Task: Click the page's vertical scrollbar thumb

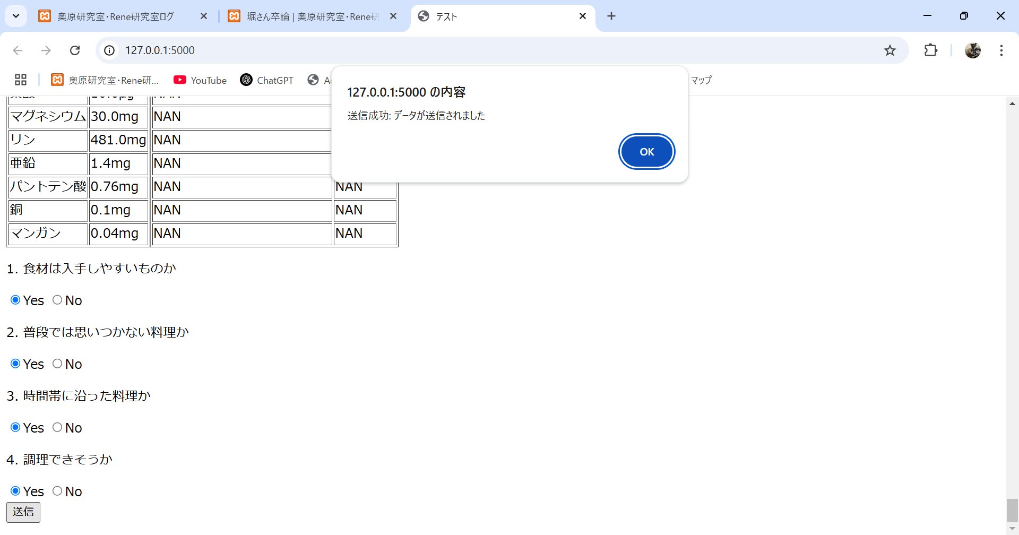Action: coord(1012,510)
